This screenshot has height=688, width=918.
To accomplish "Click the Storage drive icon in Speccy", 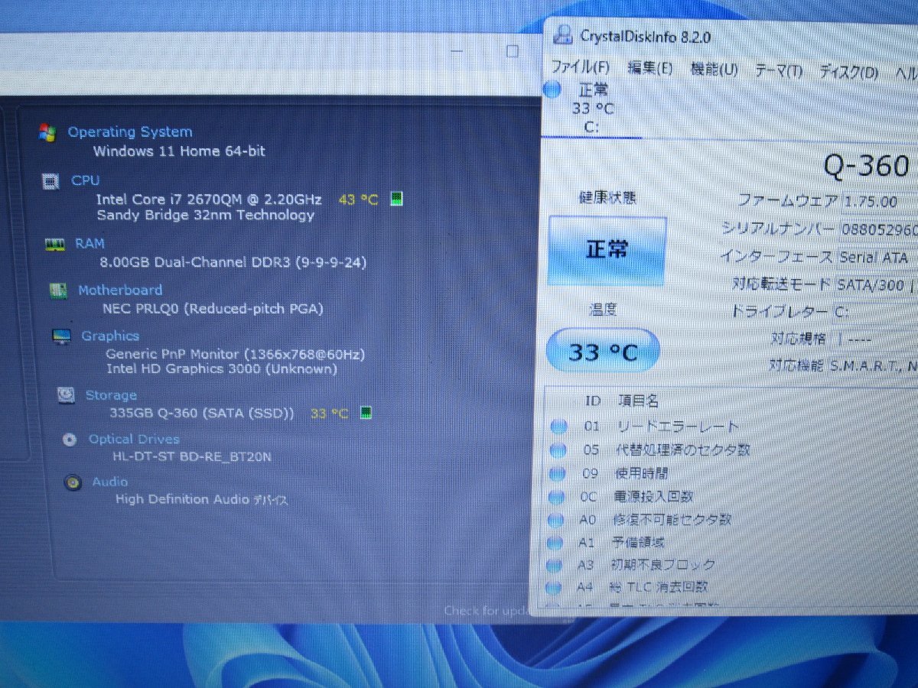I will tap(67, 395).
